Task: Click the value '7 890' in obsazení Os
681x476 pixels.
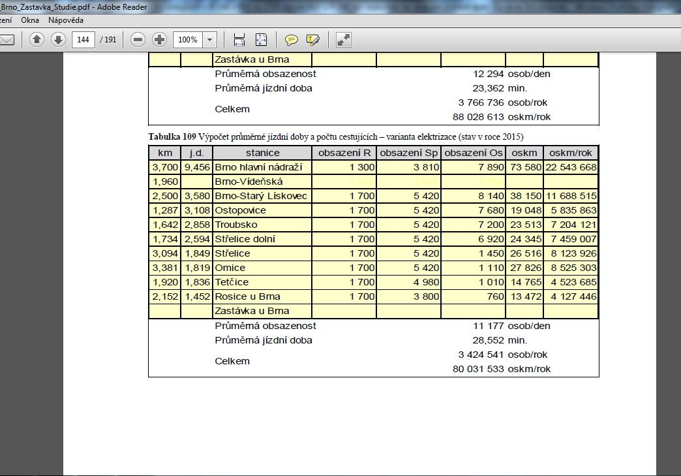Action: (491, 167)
